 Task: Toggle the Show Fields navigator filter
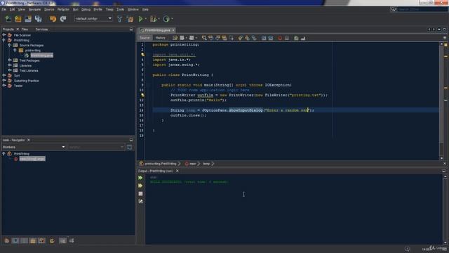15,240
